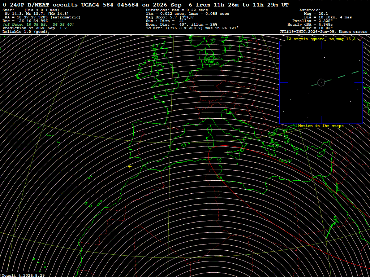Click the Moon distance and illumination line
This screenshot has height=277, width=370.
click(181, 24)
